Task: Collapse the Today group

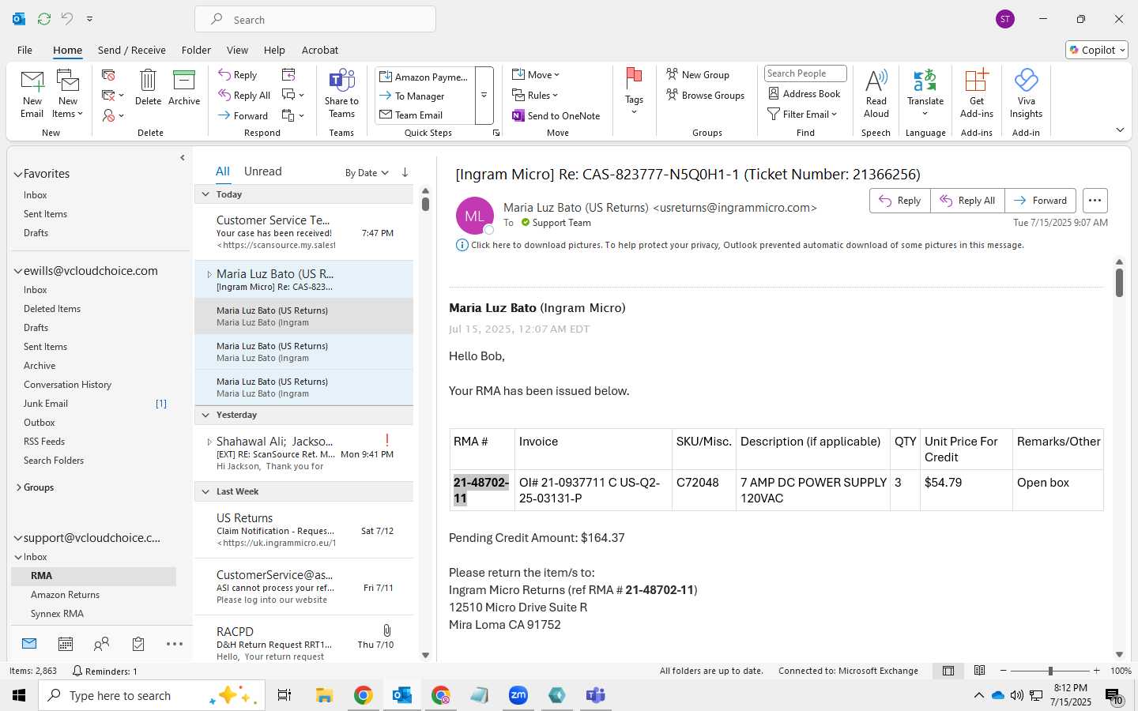Action: (205, 194)
